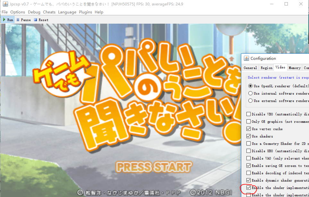309x197 pixels.
Task: Enable Only GE graphics checkbox
Action: tap(248, 122)
